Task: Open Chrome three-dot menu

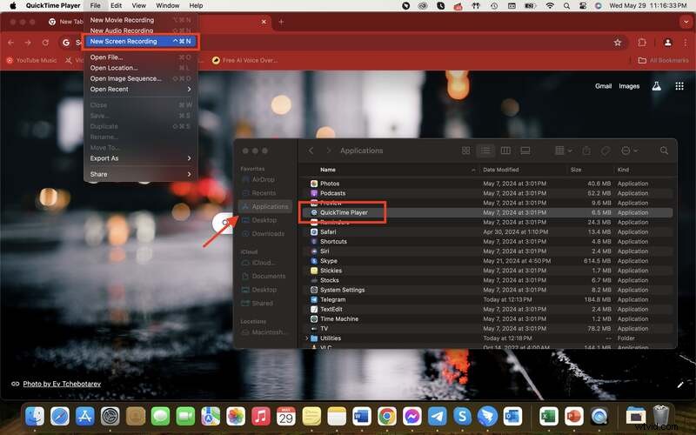Action: tap(686, 43)
